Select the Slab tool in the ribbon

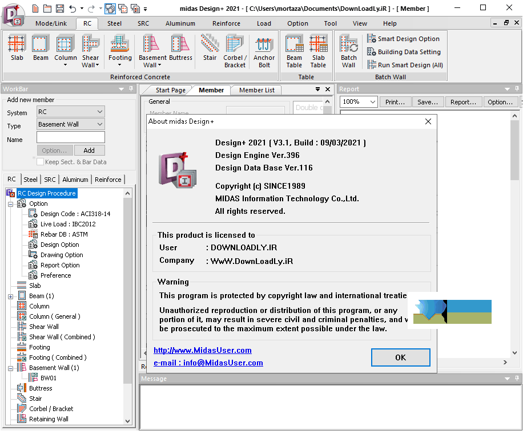click(17, 48)
